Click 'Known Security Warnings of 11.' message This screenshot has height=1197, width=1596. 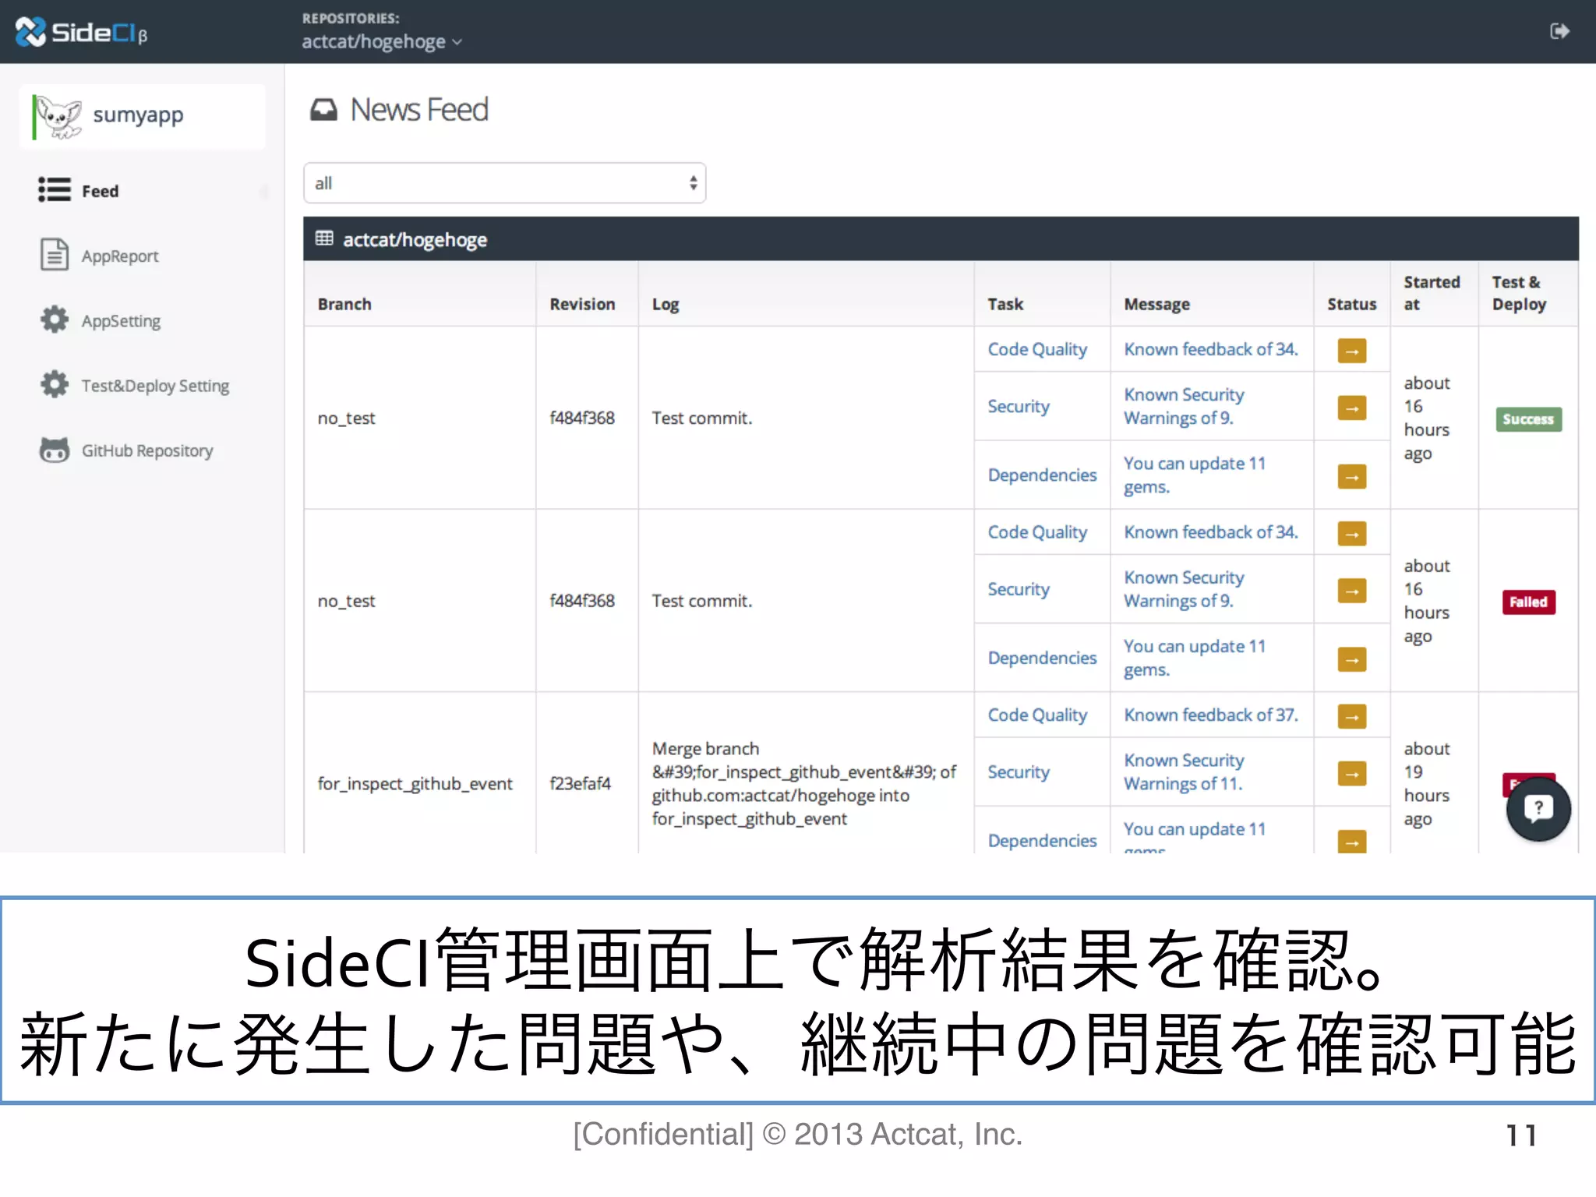(x=1184, y=772)
